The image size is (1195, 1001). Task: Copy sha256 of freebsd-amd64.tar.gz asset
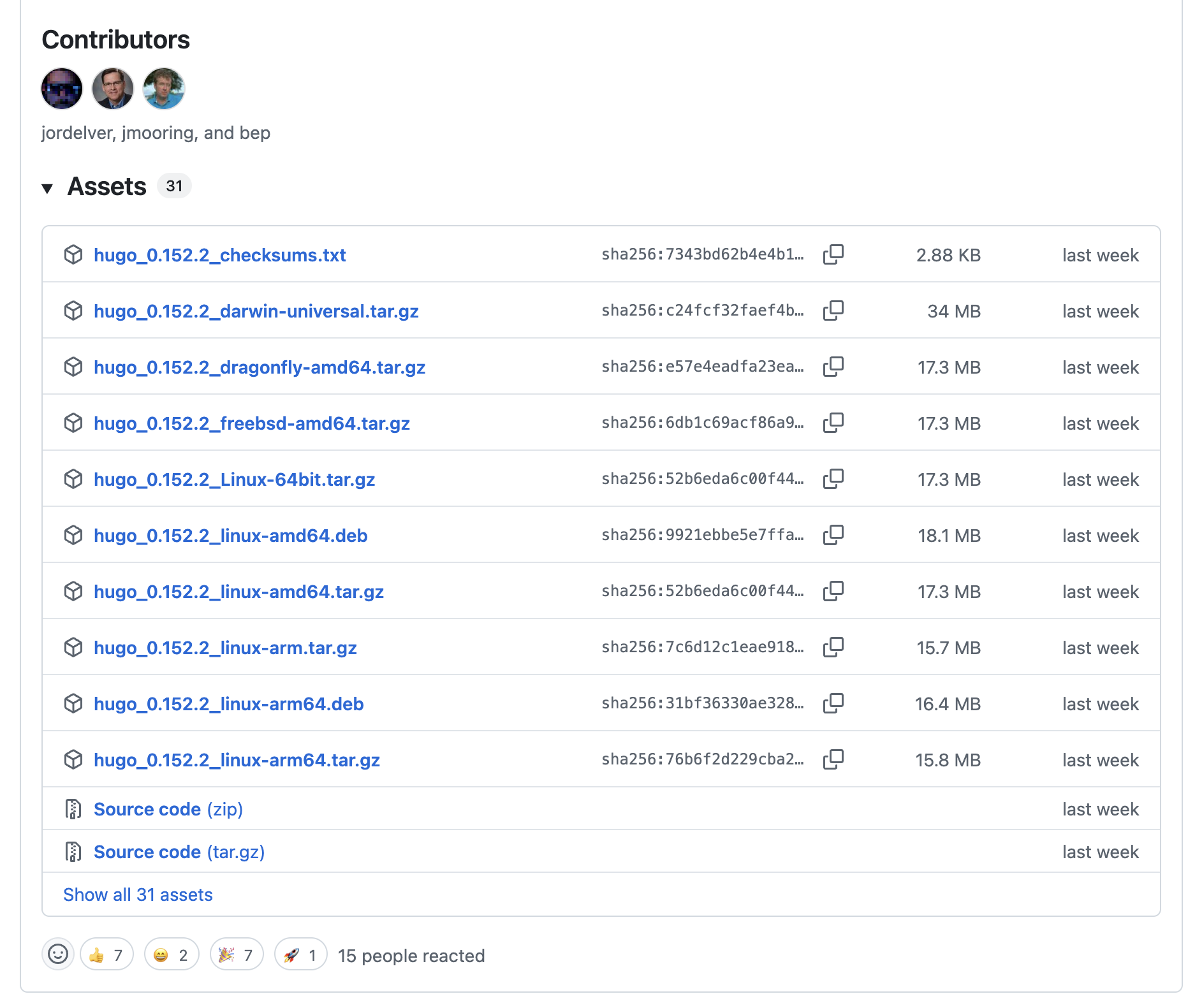click(833, 423)
